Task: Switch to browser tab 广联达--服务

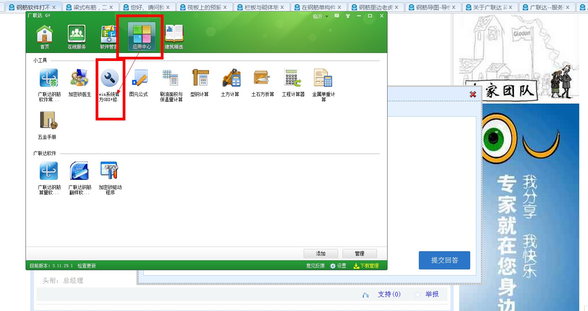Action: tap(547, 7)
